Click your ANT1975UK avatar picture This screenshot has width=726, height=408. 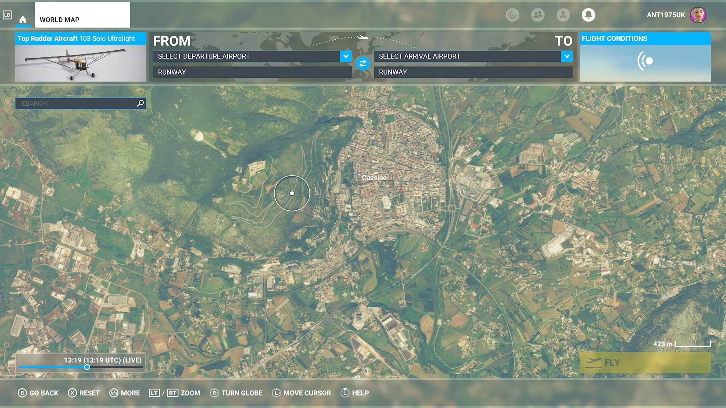[698, 15]
